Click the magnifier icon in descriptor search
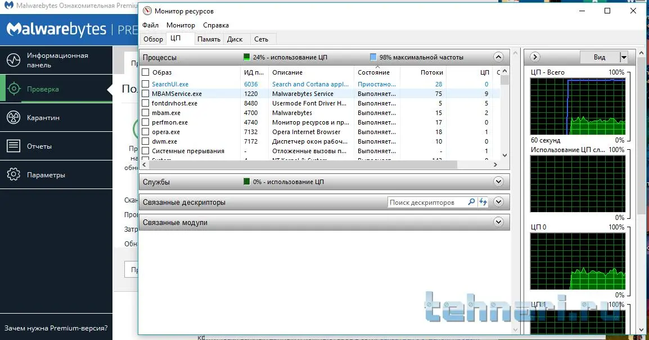Screen dimensions: 649x340 pos(471,202)
